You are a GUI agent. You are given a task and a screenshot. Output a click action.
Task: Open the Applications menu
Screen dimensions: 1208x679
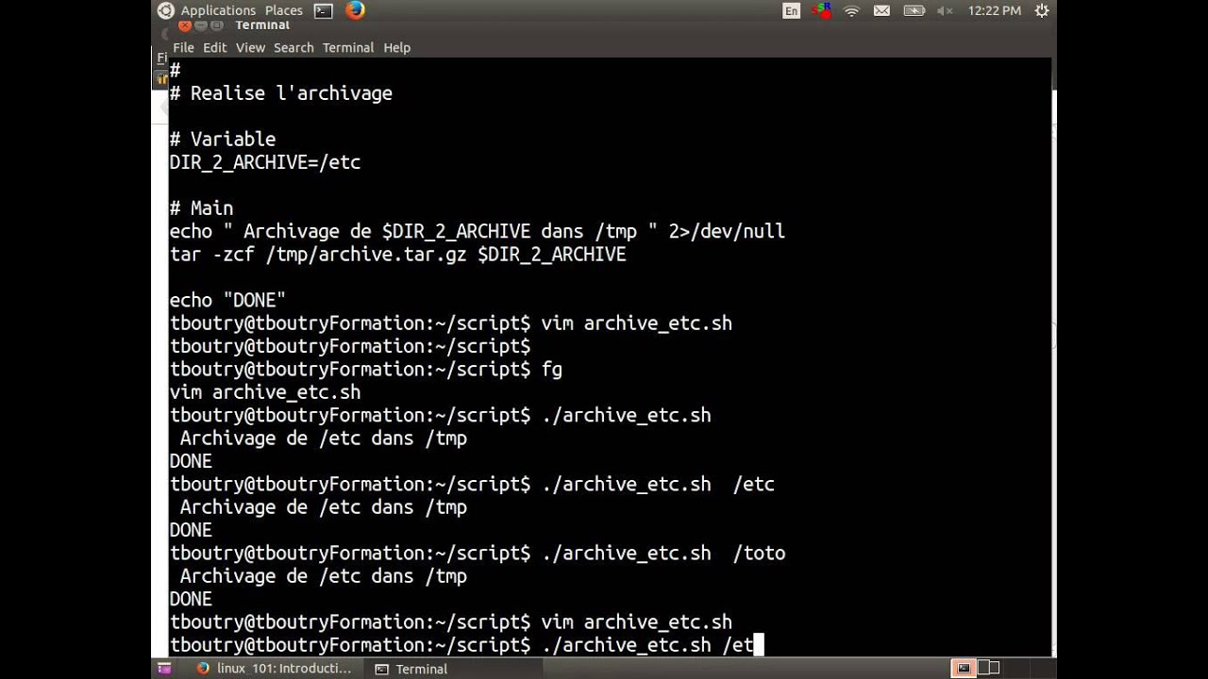216,10
